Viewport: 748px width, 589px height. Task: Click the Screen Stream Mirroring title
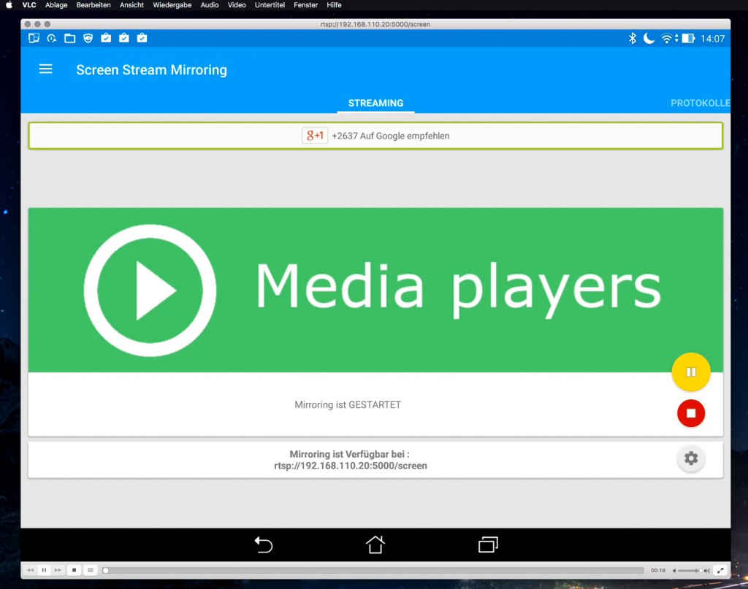click(x=152, y=70)
